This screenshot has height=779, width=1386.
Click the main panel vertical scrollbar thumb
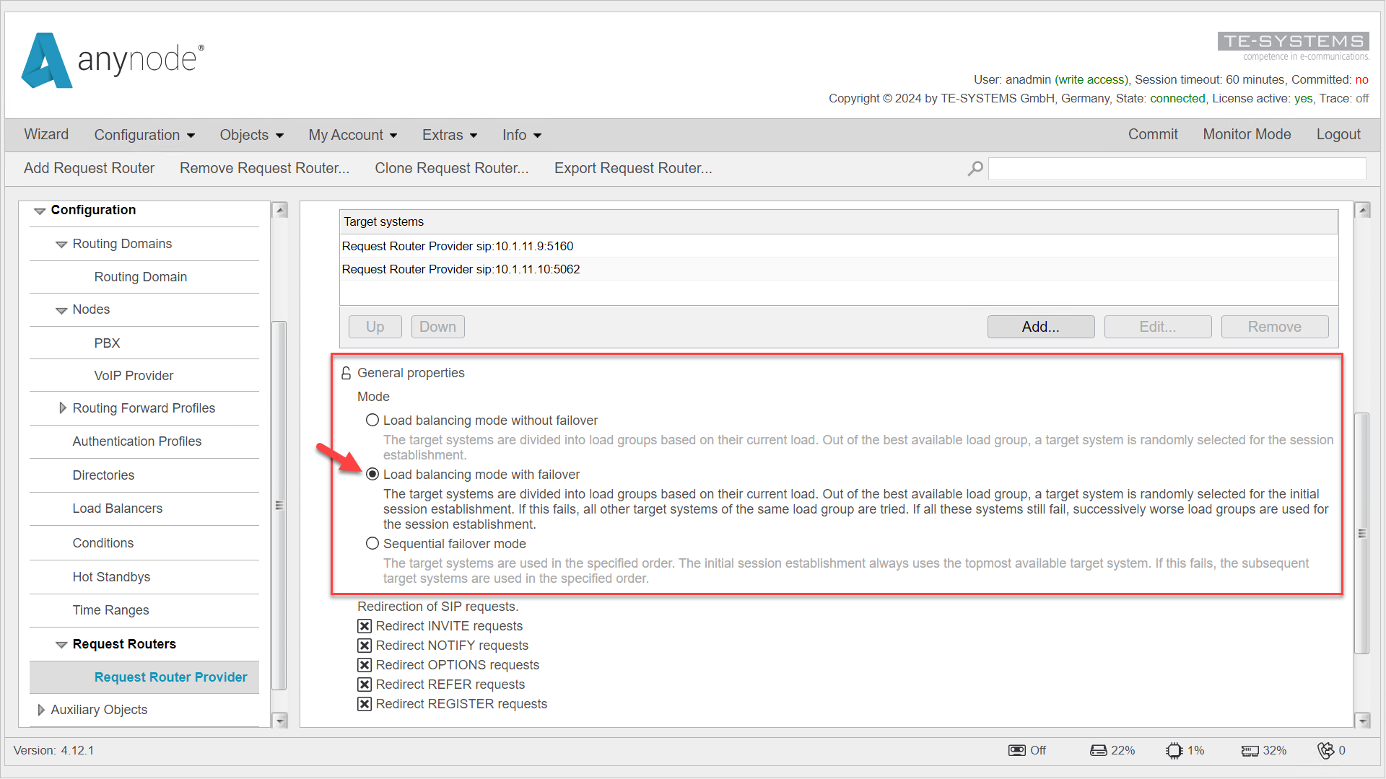tap(1362, 533)
